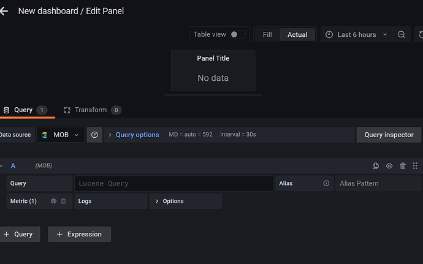423x264 pixels.
Task: Expand Query options section
Action: [x=134, y=135]
